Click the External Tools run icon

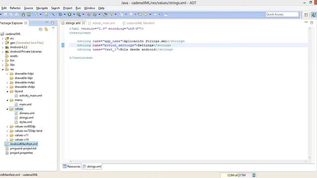(x=79, y=14)
